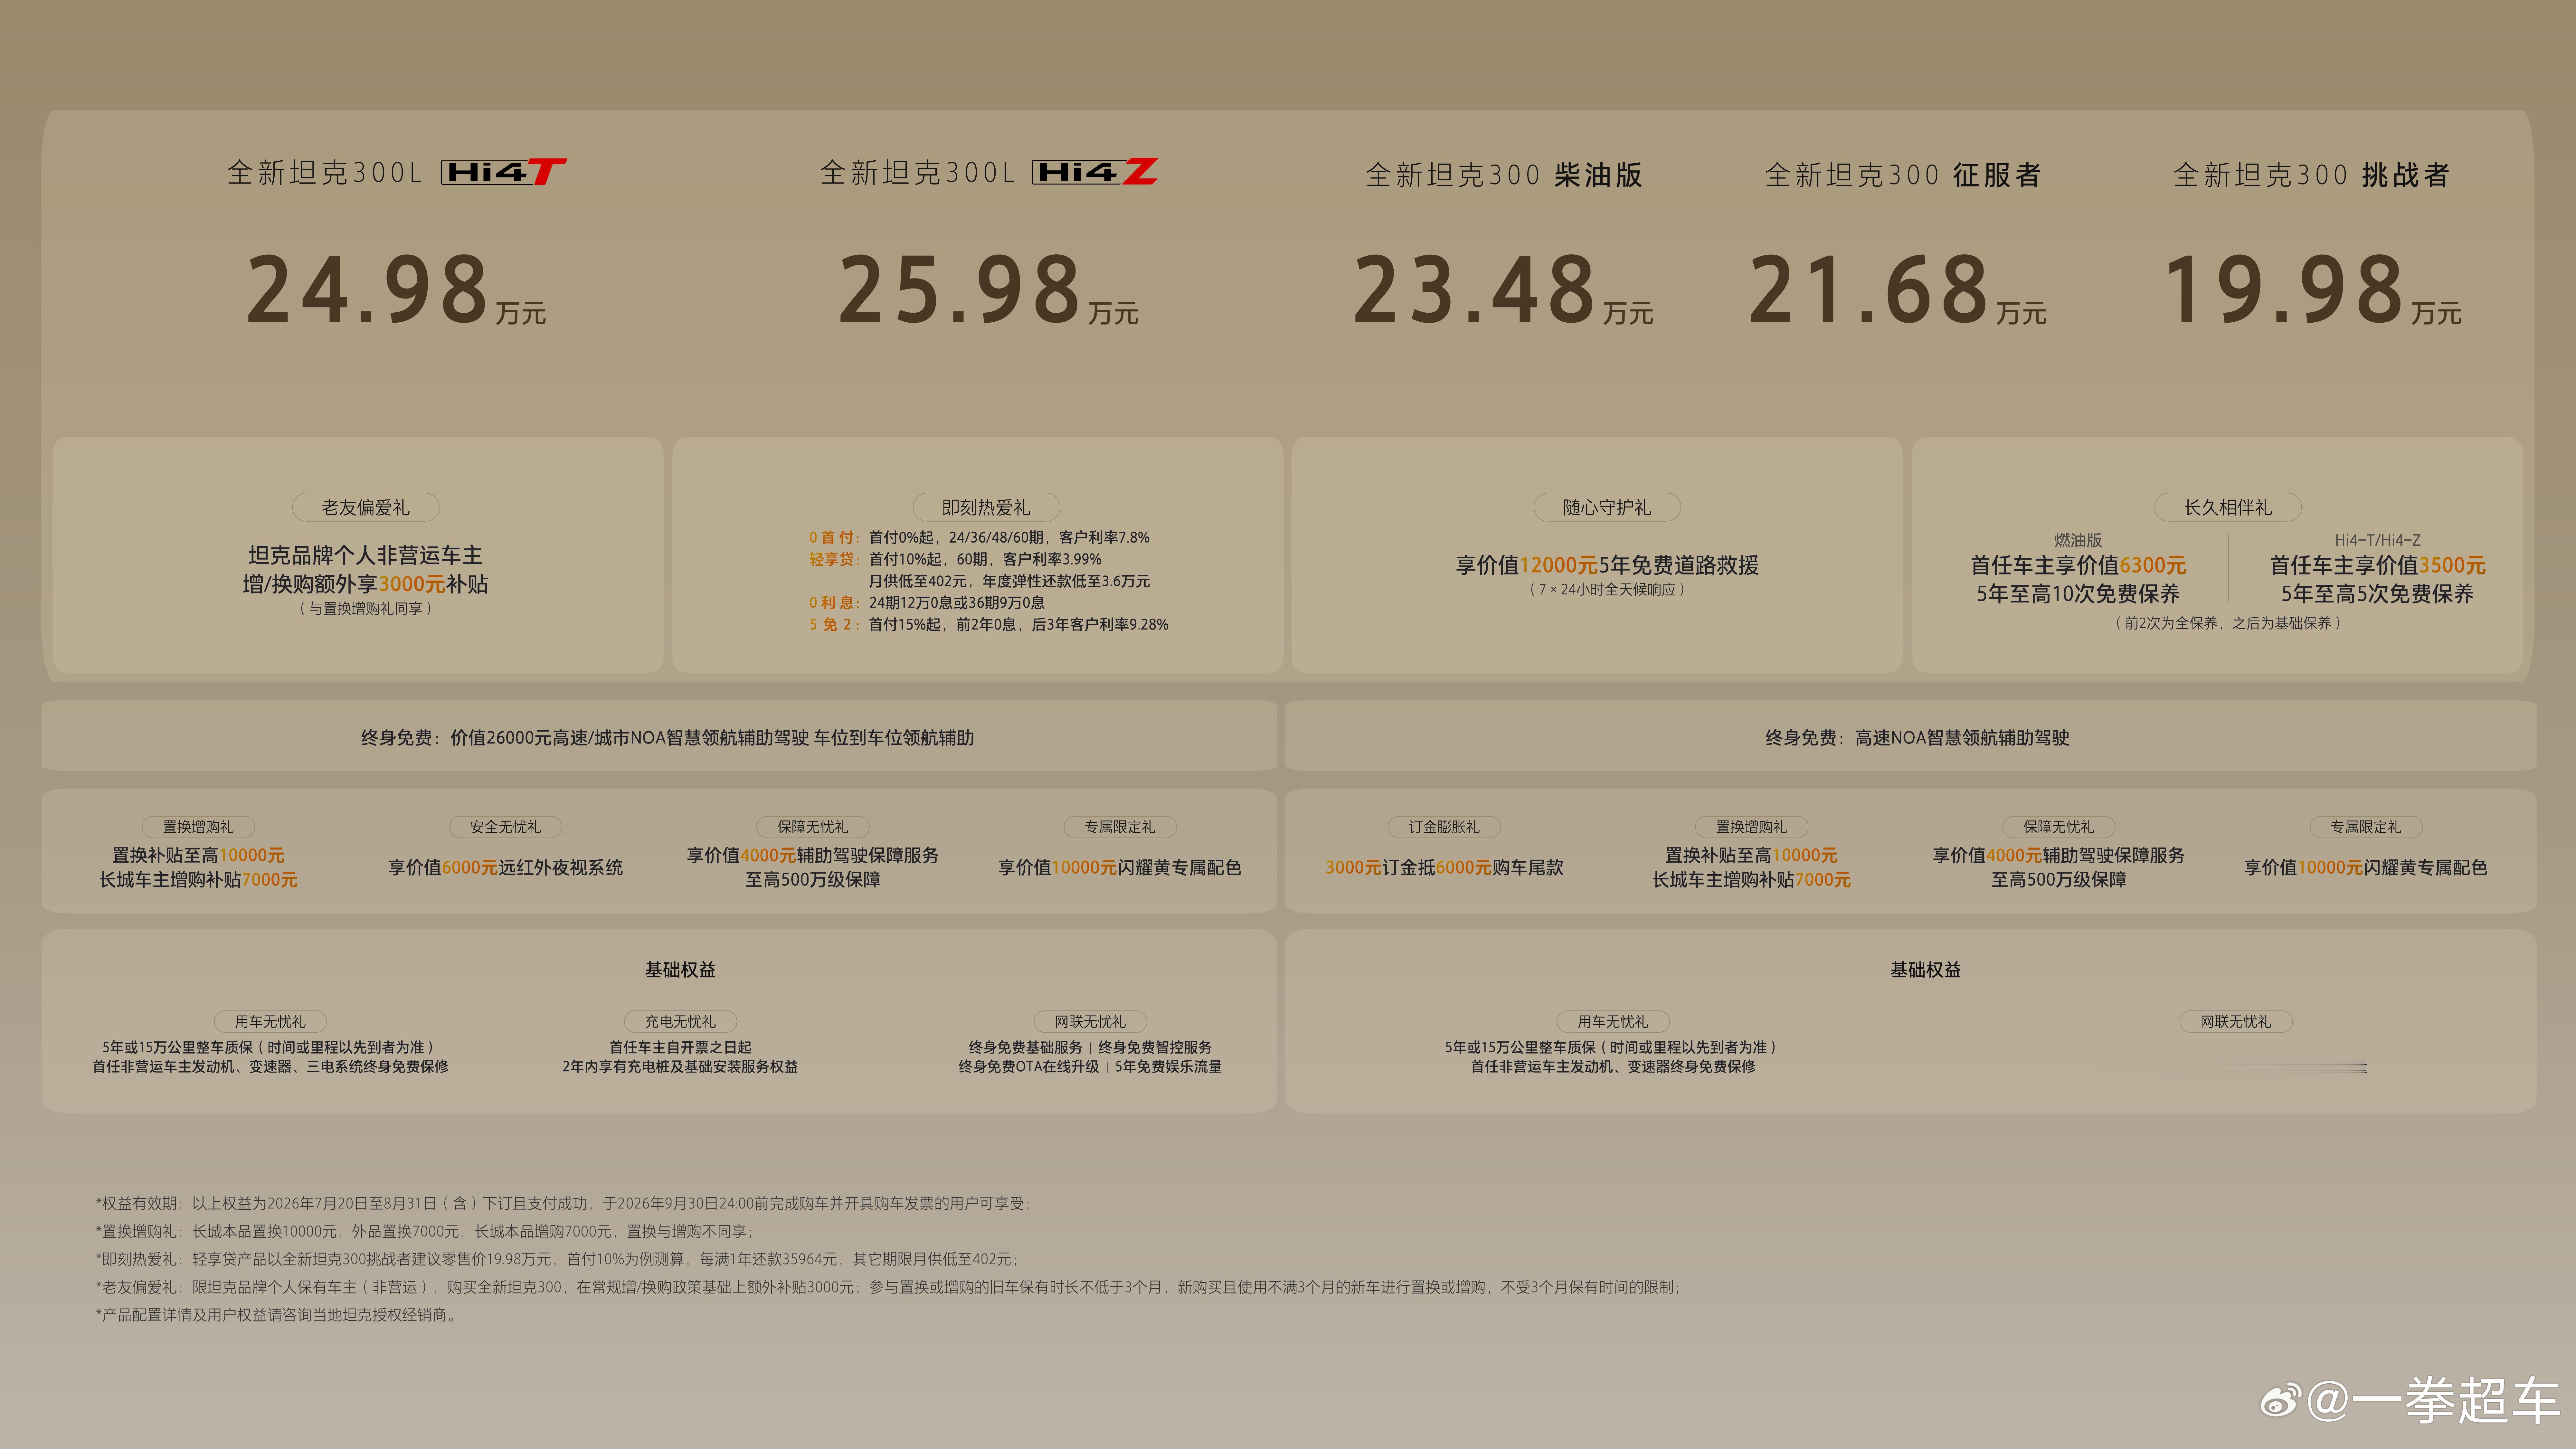
Task: Click 5年至高10次免费保养
Action: [2078, 594]
